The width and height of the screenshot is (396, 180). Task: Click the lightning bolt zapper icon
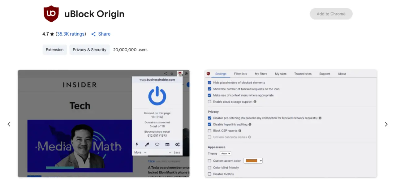click(137, 144)
